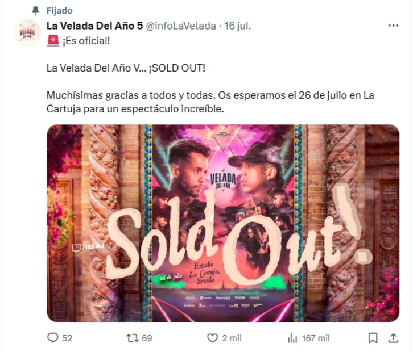413x352 pixels.
Task: Click the 2 mil likes count
Action: tap(232, 338)
